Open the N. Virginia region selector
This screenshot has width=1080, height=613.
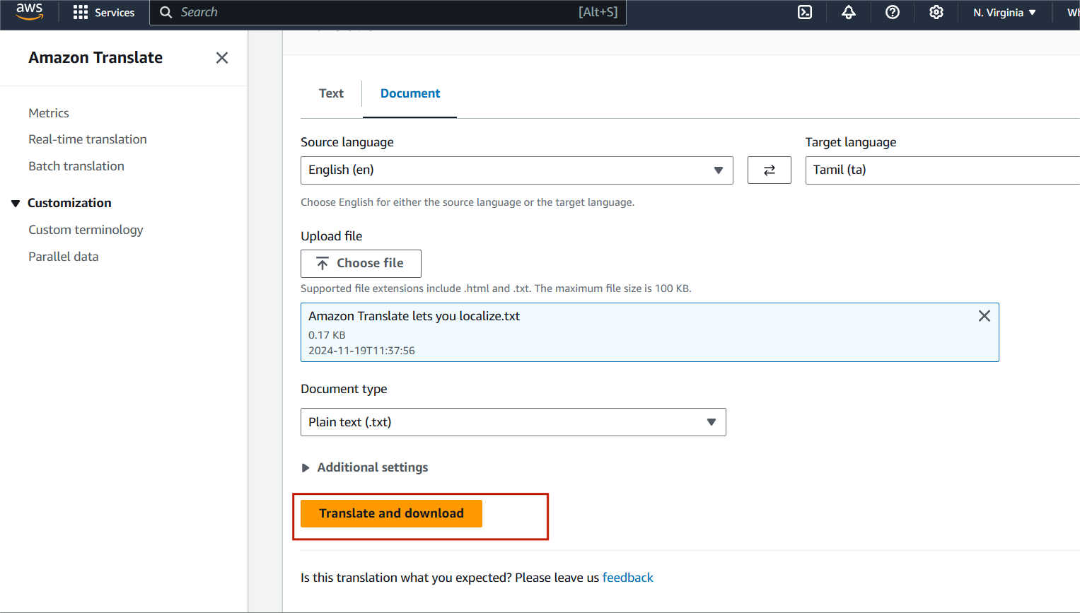1004,12
